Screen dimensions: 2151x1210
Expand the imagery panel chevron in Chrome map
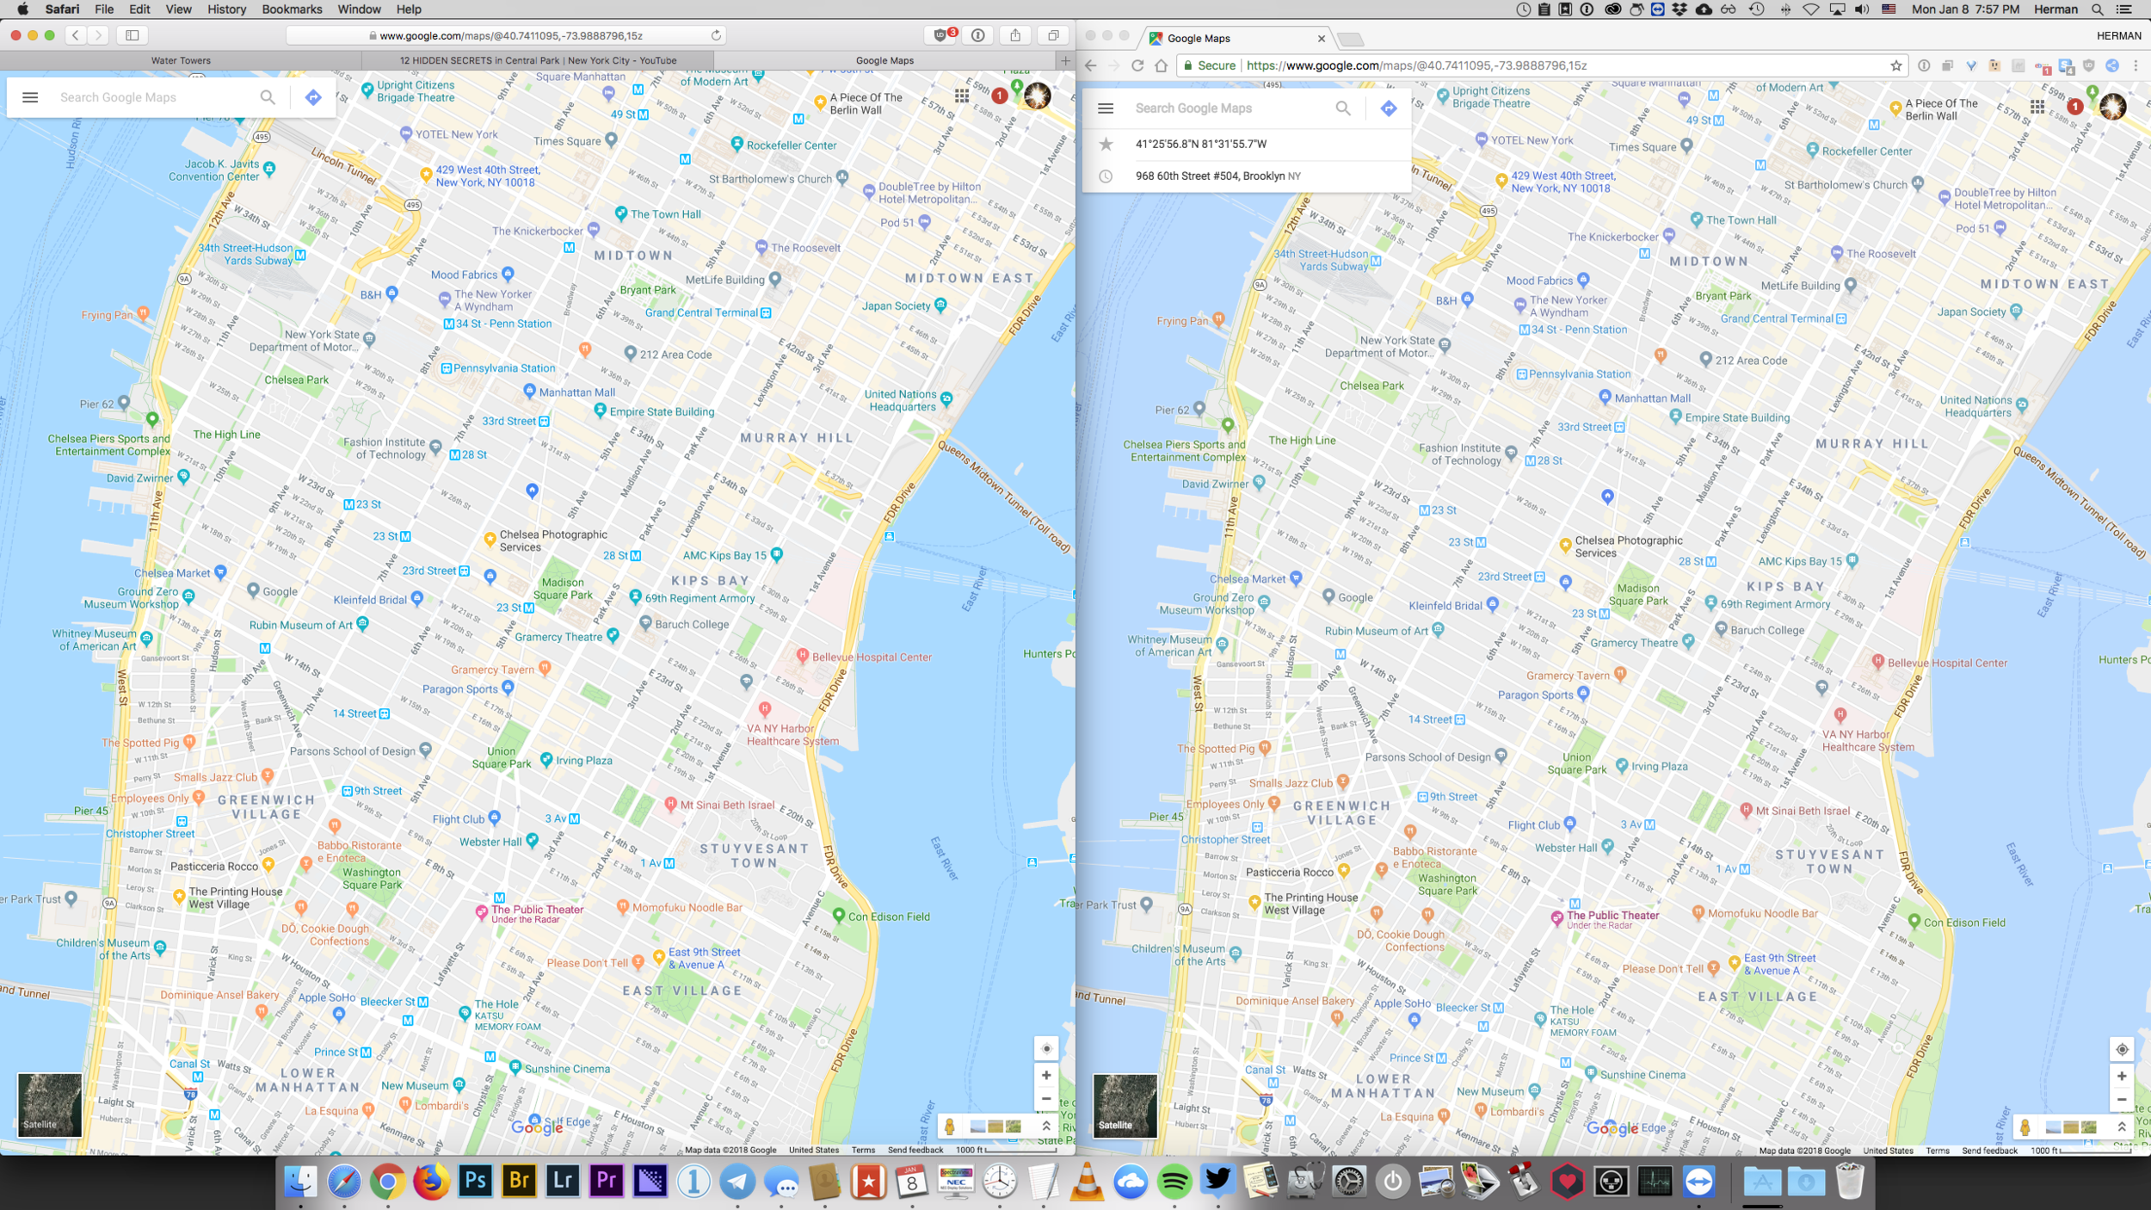click(x=2122, y=1127)
